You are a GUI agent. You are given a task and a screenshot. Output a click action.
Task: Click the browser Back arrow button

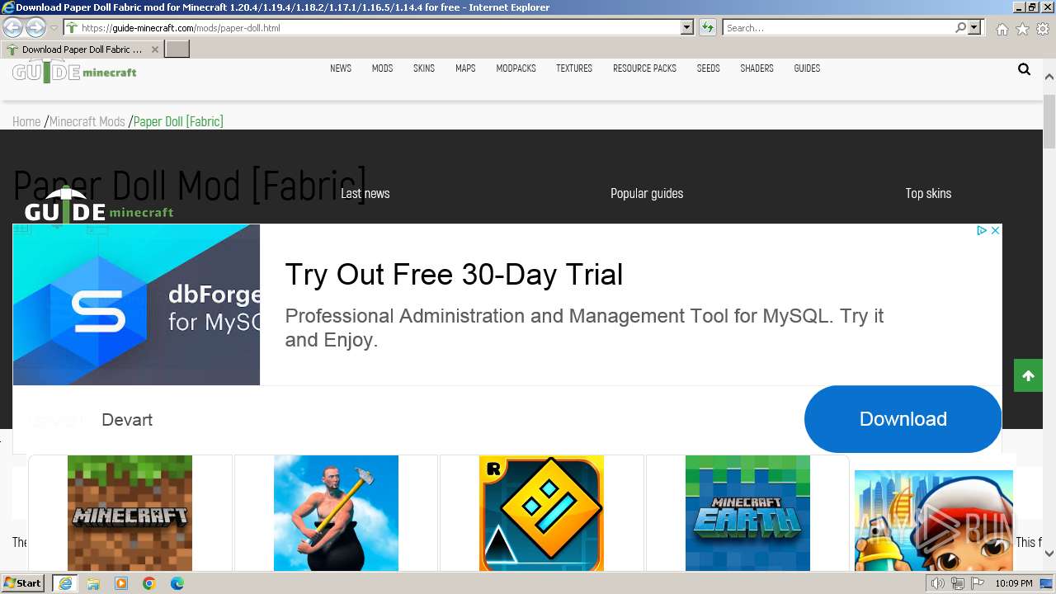point(12,27)
